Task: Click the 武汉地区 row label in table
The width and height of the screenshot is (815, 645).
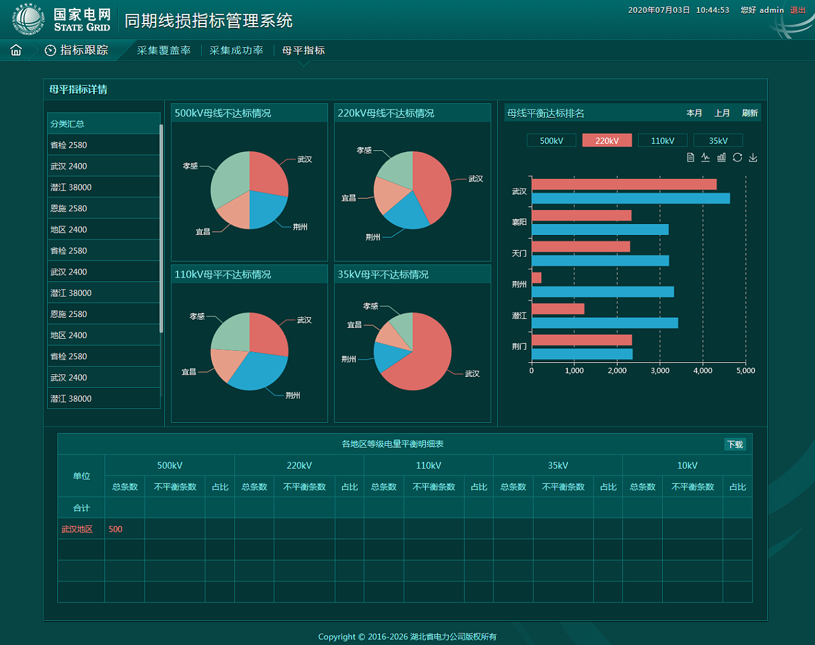Action: coord(77,529)
